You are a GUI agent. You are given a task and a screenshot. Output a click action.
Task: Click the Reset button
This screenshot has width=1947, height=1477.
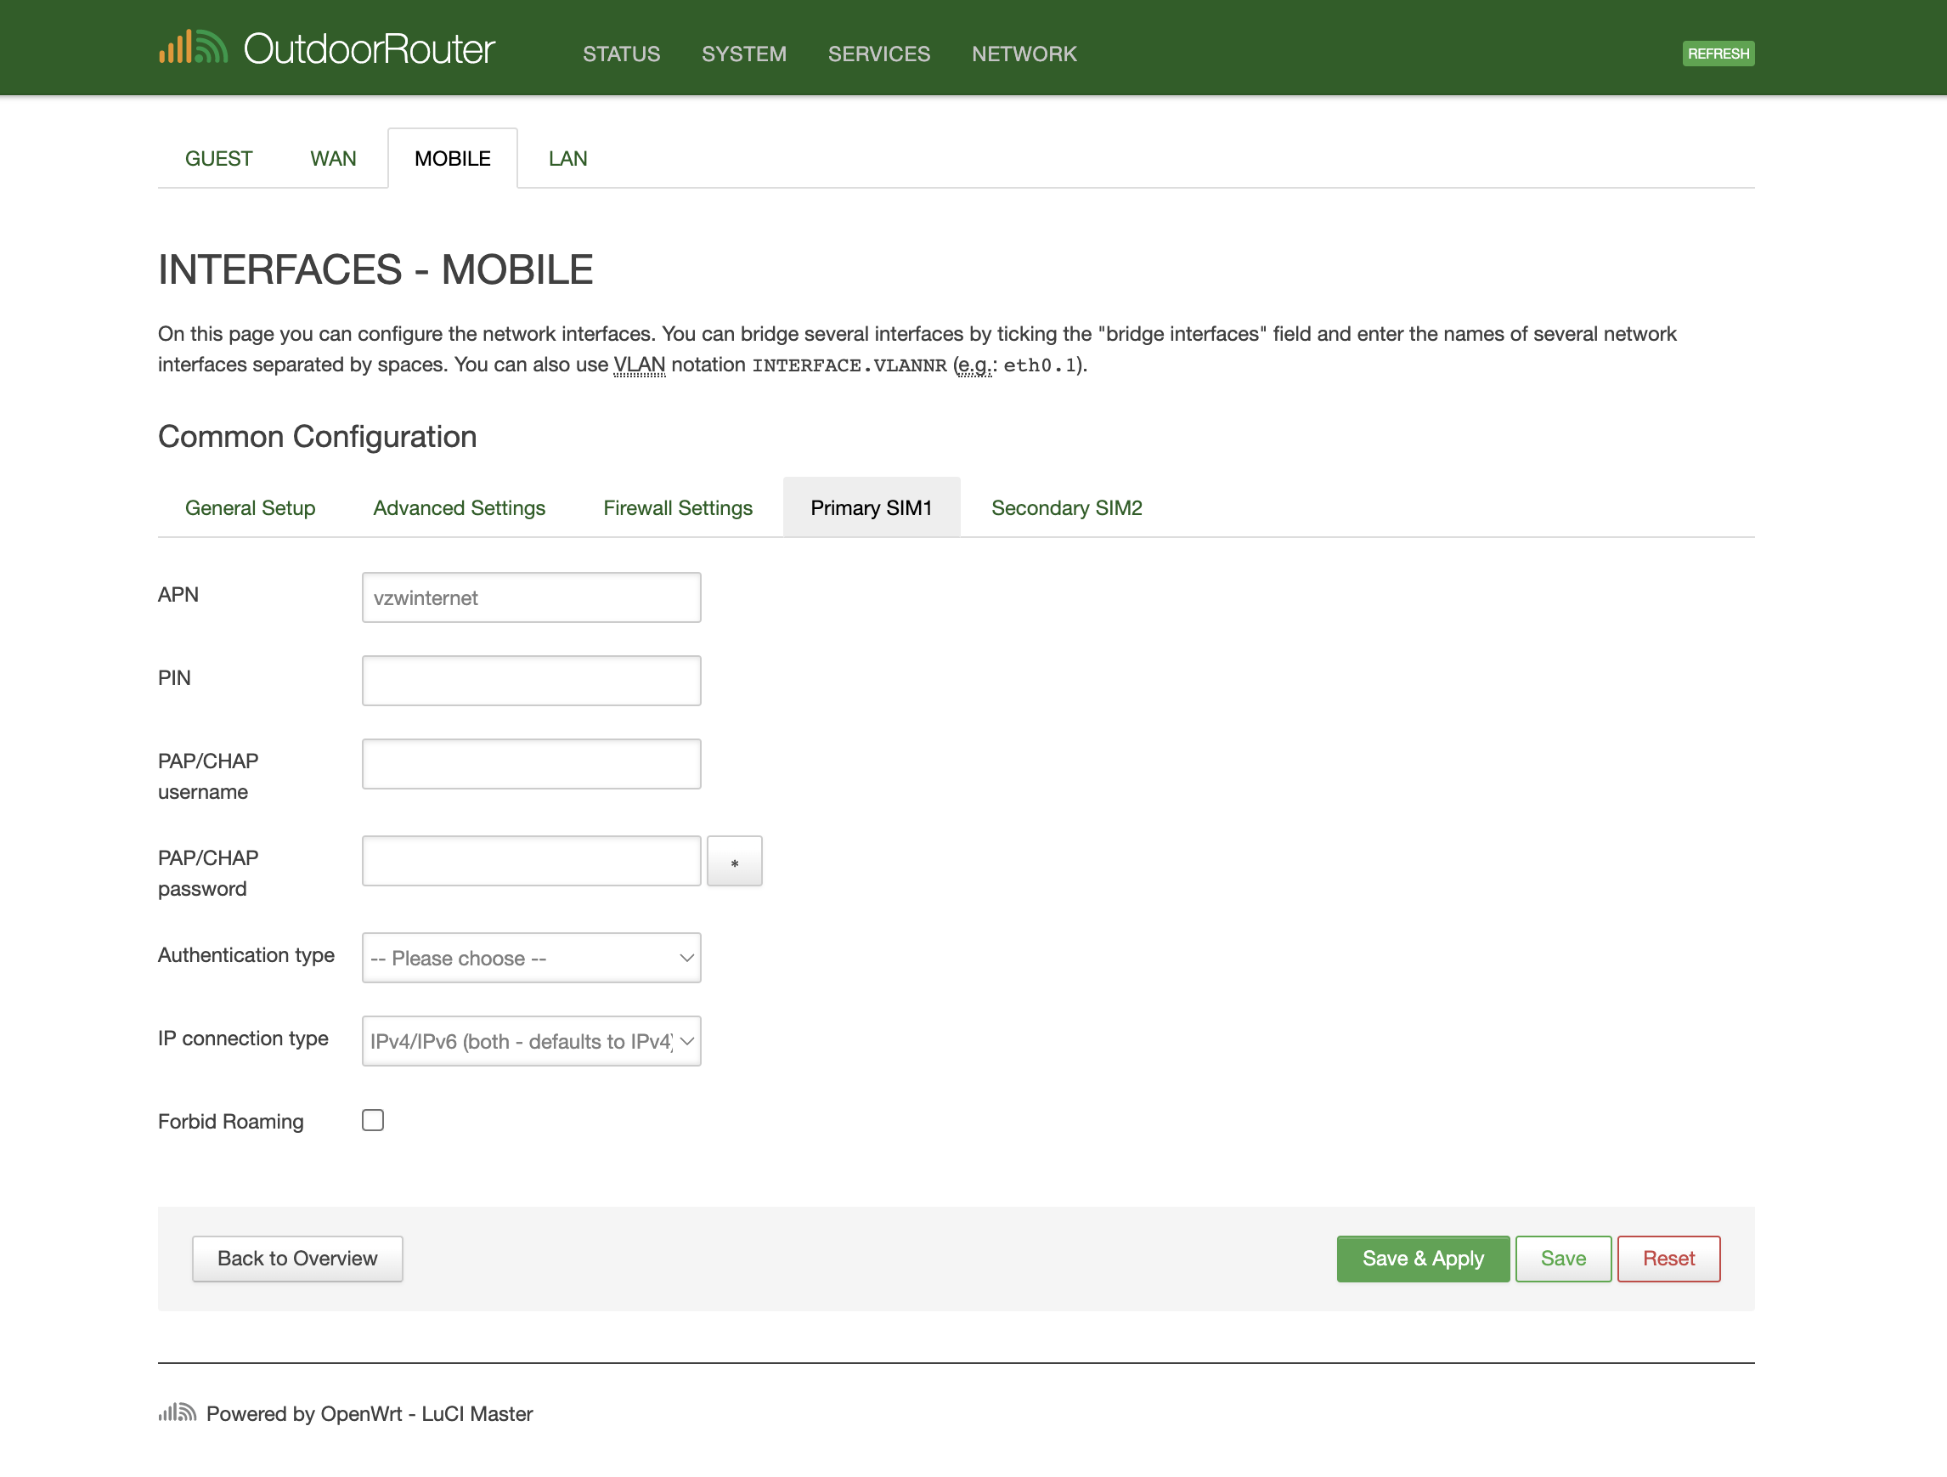tap(1668, 1259)
